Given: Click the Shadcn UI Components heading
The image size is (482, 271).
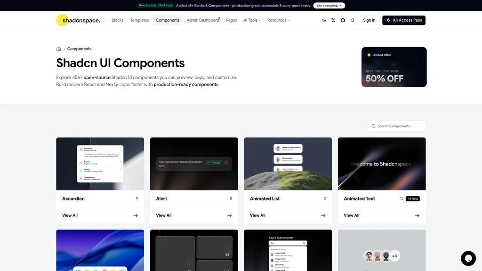Looking at the screenshot, I should tap(120, 63).
